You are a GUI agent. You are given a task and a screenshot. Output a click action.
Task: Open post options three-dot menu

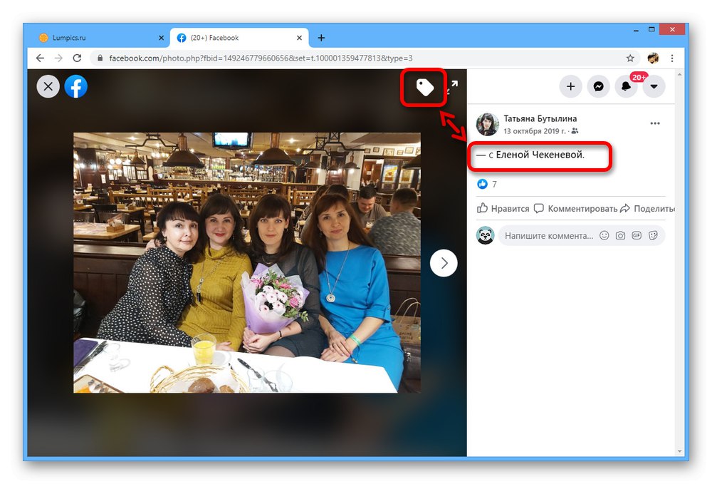click(x=655, y=123)
